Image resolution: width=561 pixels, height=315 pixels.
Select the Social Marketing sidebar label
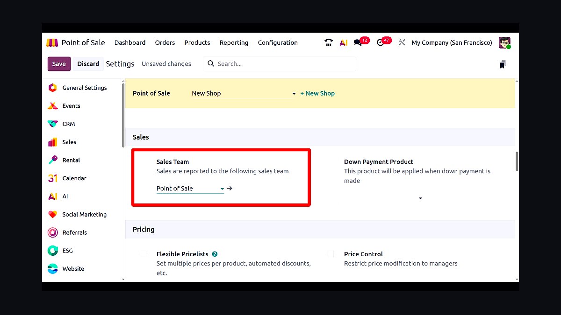click(x=85, y=215)
